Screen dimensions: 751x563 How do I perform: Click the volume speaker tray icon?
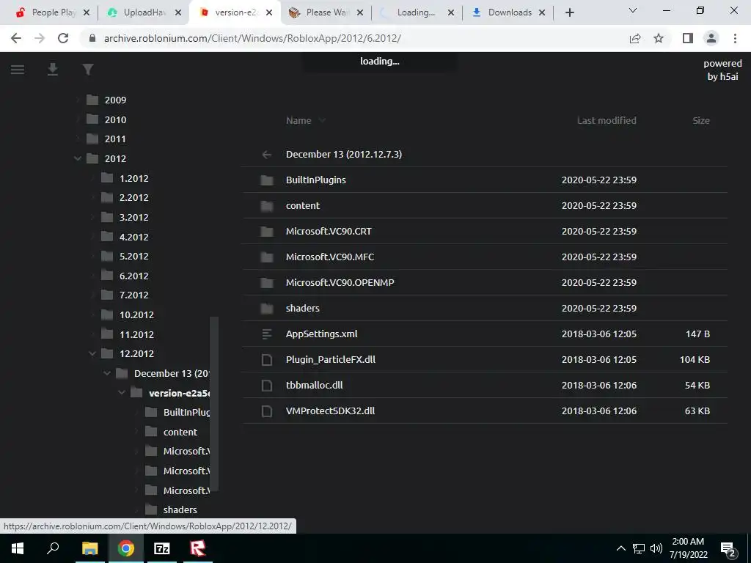click(656, 548)
